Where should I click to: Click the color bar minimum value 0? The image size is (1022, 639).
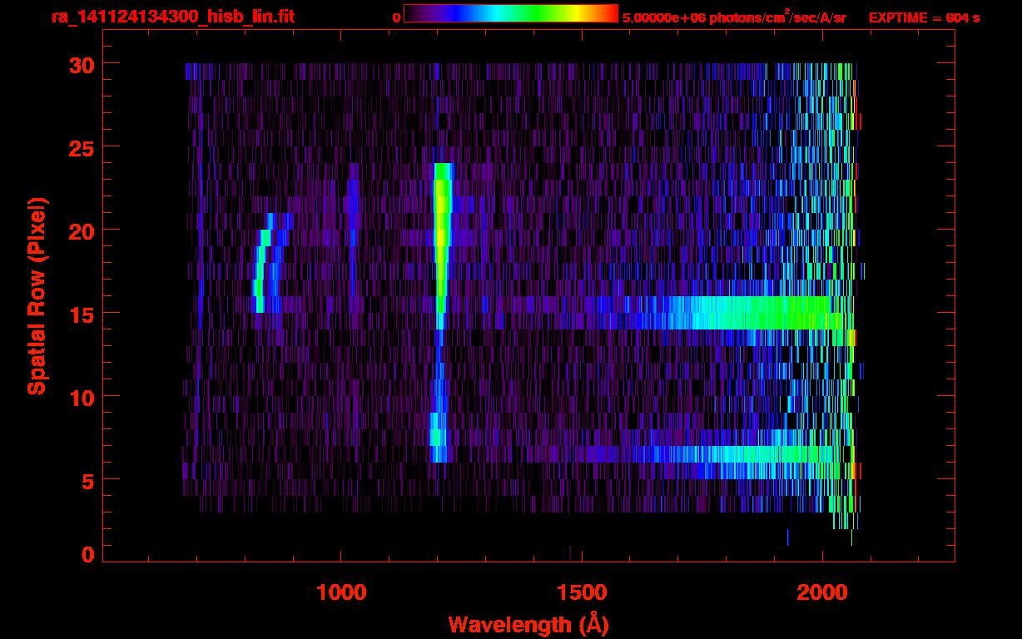396,18
